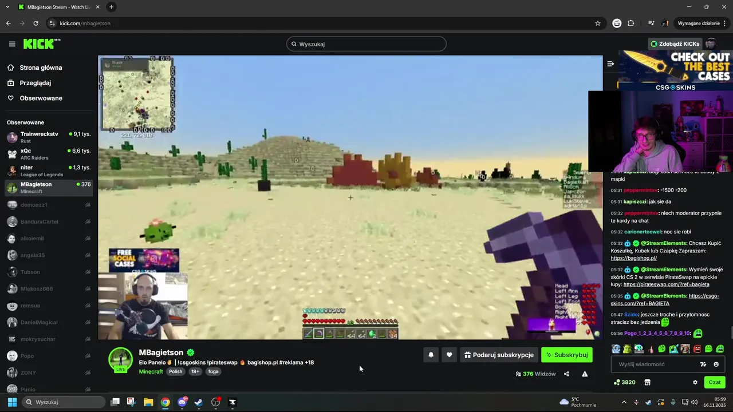The height and width of the screenshot is (412, 733).
Task: Open the csgo-skins.com referral link in chat
Action: pos(664,300)
